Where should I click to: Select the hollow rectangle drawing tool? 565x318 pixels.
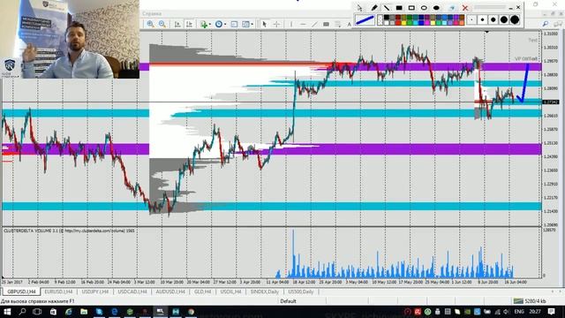(411, 8)
